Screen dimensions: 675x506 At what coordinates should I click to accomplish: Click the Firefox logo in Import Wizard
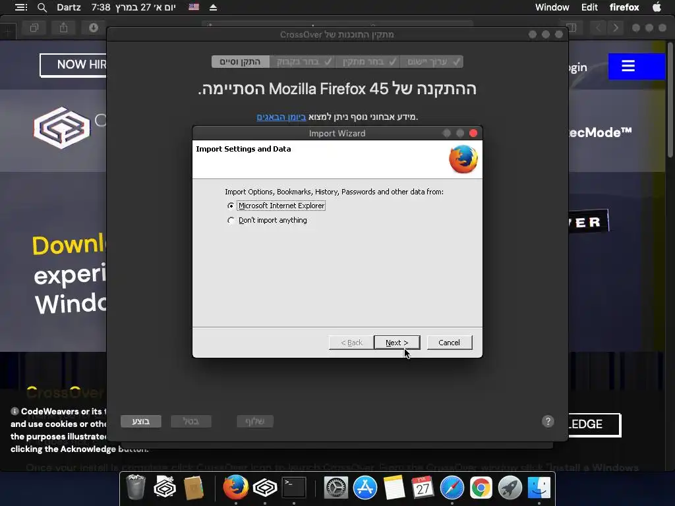[463, 159]
